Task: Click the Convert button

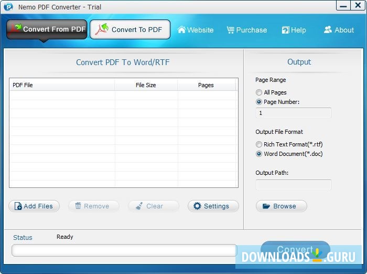Action: [295, 250]
